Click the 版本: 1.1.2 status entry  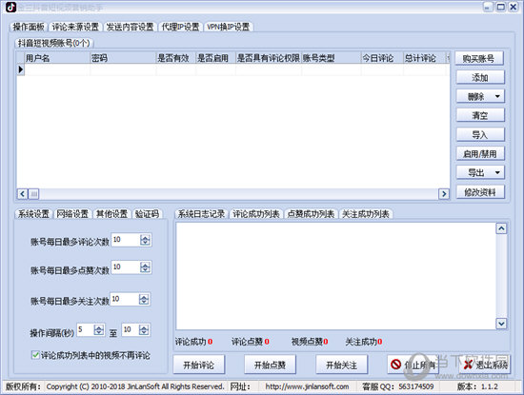pos(477,386)
